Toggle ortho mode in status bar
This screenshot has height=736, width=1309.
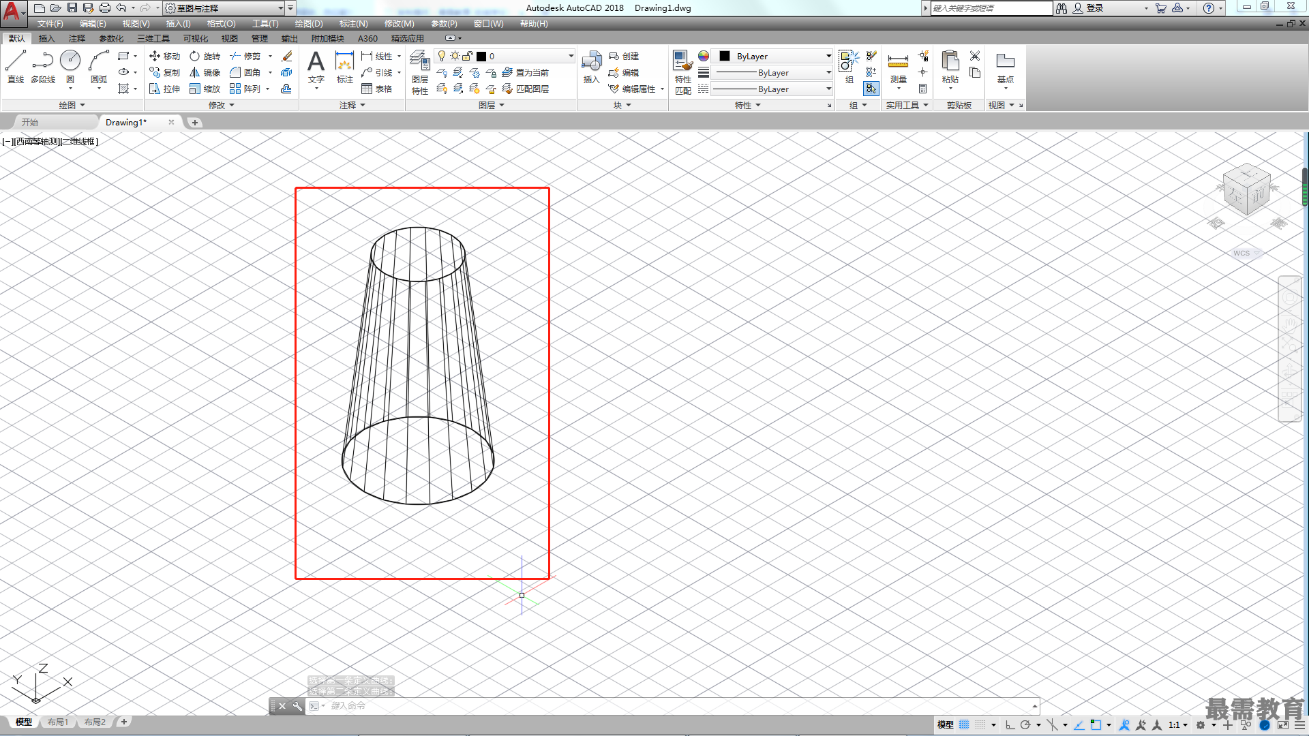1010,724
